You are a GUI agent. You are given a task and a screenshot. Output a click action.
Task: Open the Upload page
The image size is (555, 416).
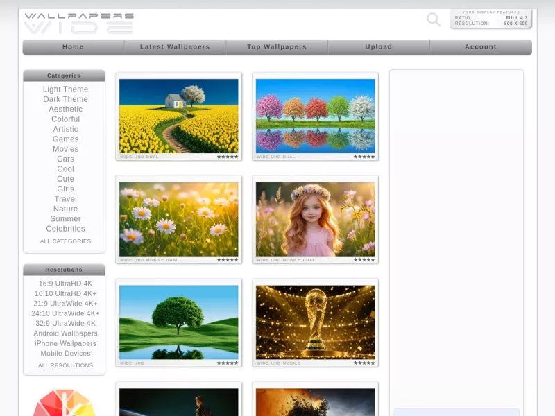pyautogui.click(x=379, y=47)
